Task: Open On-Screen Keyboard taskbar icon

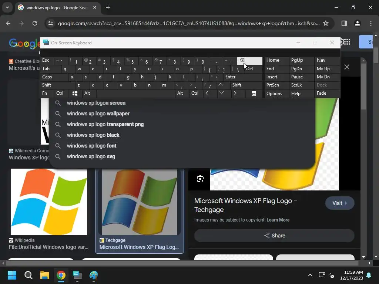Action: pyautogui.click(x=77, y=275)
